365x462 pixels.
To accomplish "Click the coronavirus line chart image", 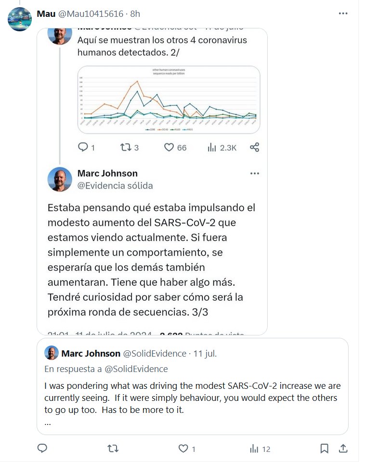I will [x=169, y=100].
